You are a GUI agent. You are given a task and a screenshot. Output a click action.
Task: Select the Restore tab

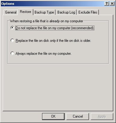click(x=26, y=12)
